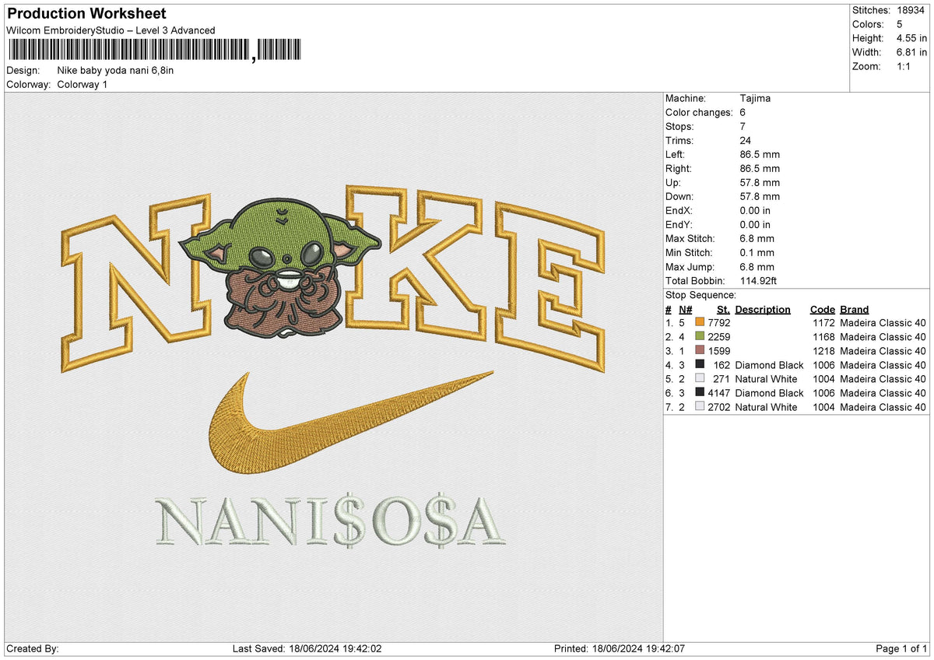Click code 1218 in stop 3 row

[823, 351]
